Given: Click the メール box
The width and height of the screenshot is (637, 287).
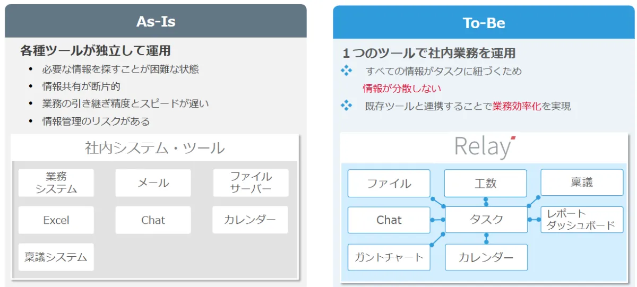Looking at the screenshot, I should pyautogui.click(x=153, y=183).
